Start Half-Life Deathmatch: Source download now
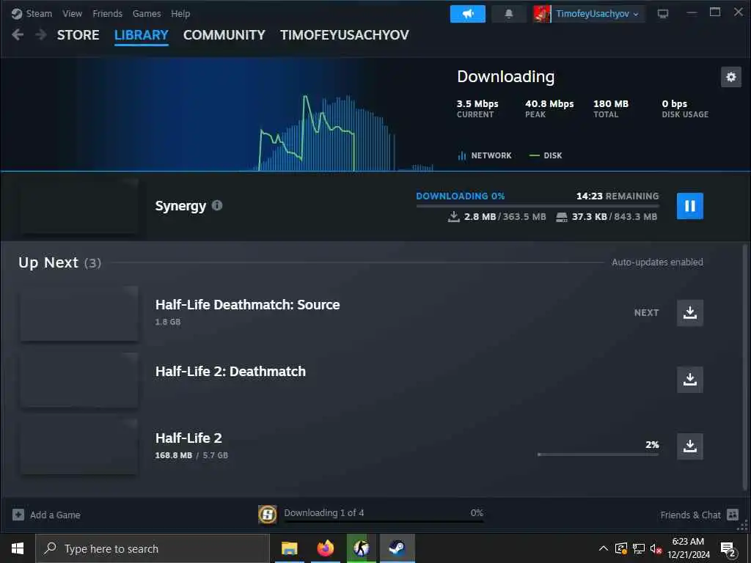 [x=689, y=312]
